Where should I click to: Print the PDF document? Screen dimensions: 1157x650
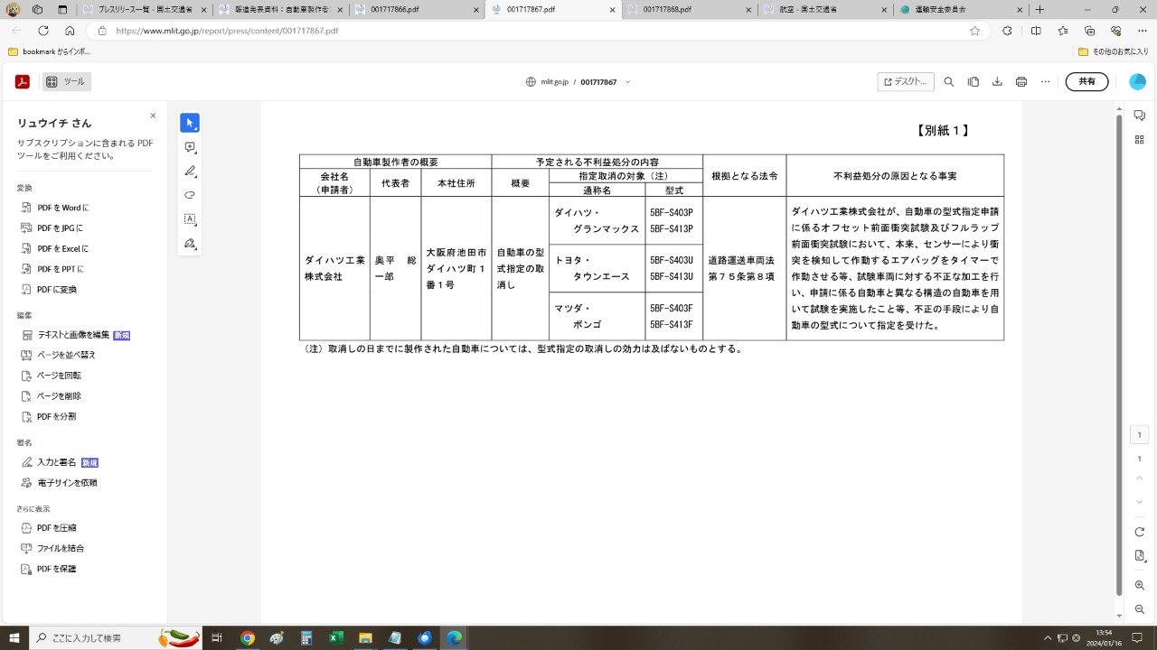coord(1021,82)
